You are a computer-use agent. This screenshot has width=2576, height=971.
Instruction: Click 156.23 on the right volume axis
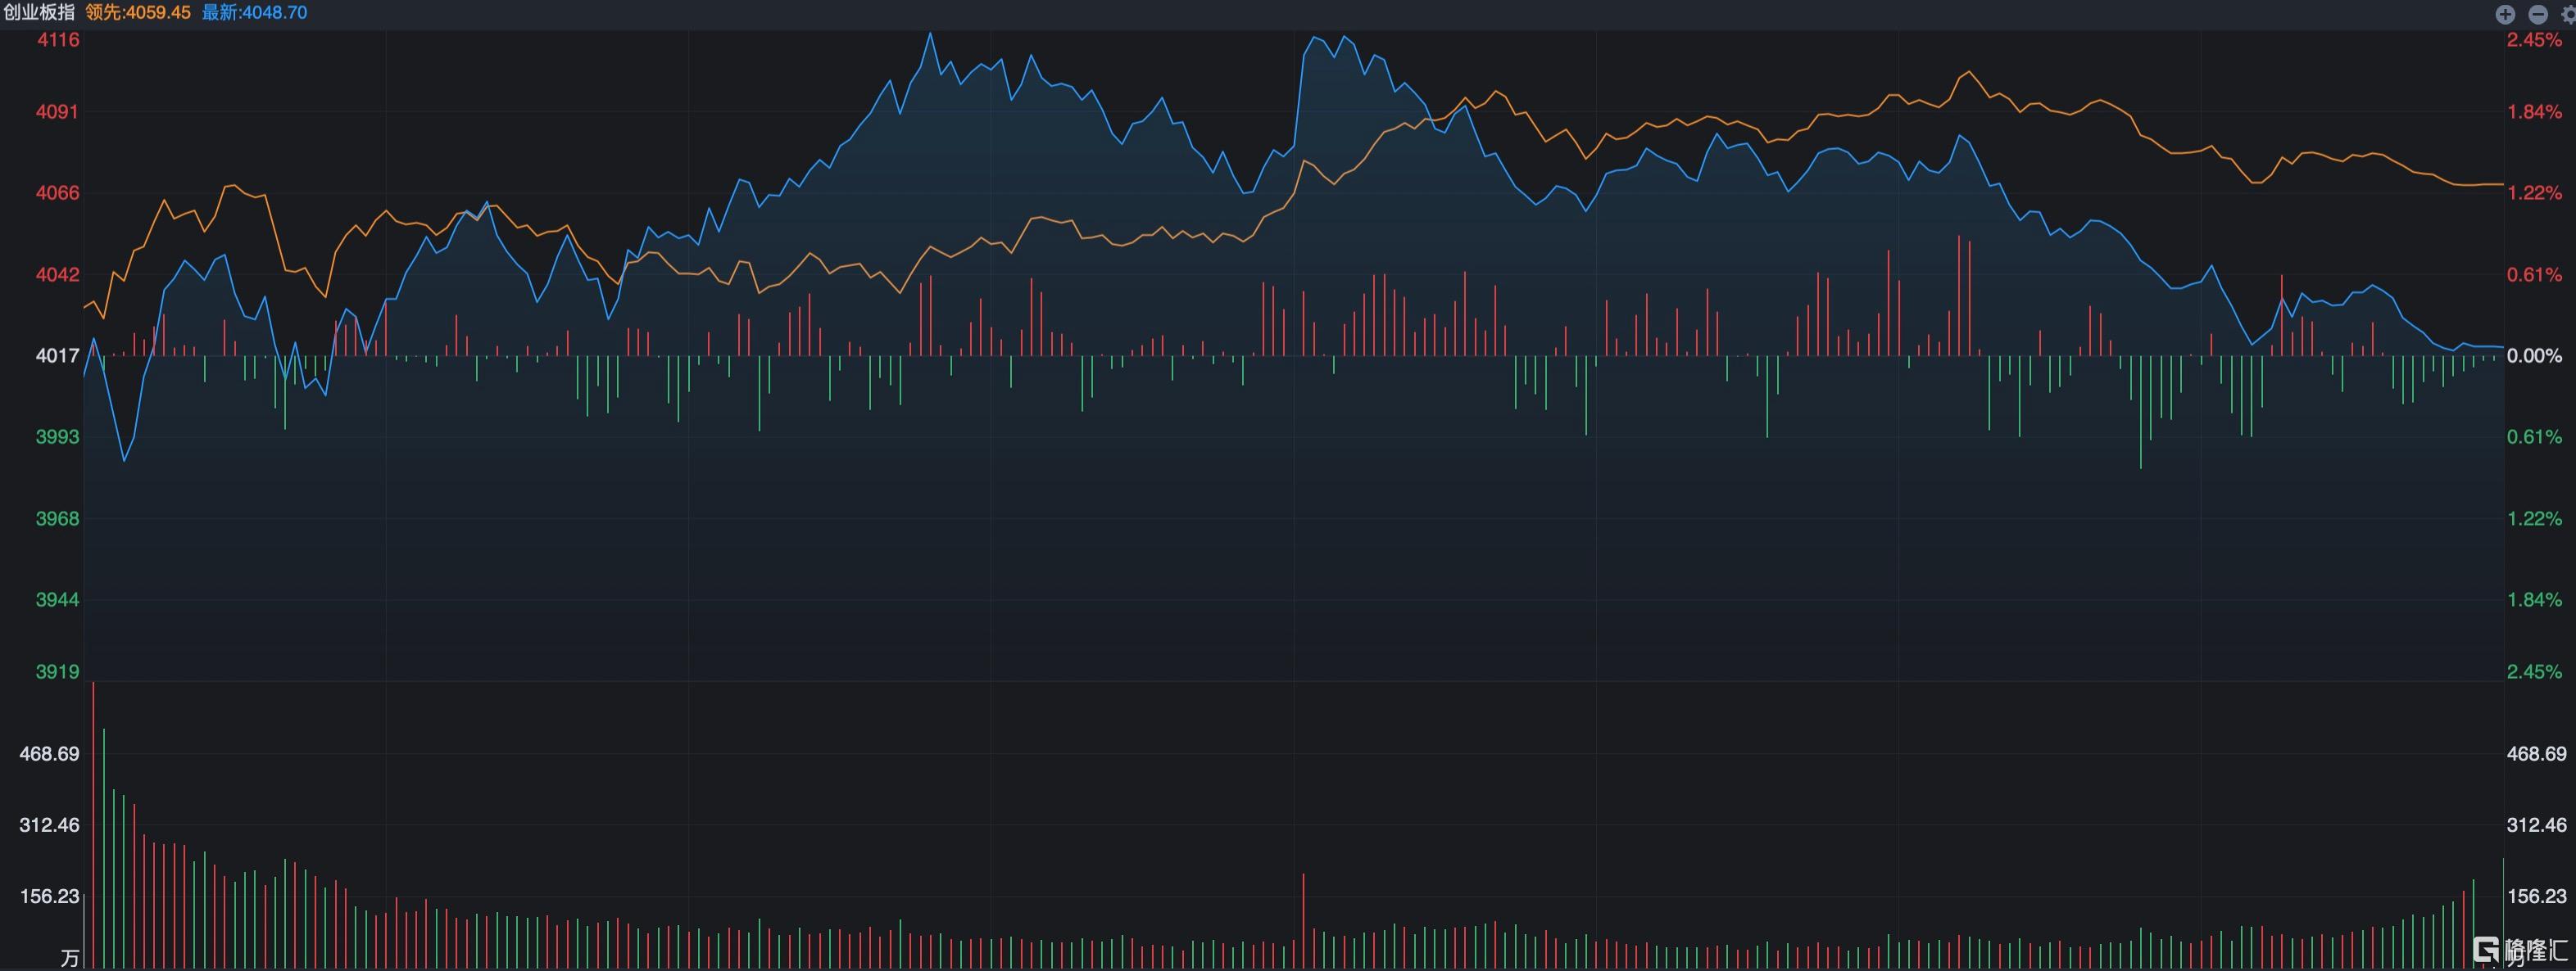pyautogui.click(x=2537, y=896)
